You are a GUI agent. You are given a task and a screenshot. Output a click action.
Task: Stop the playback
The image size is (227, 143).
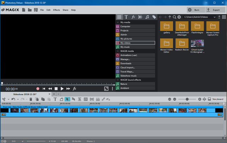pos(56,89)
